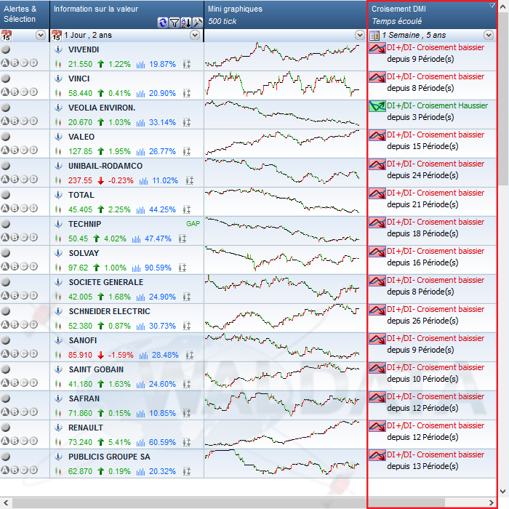Toggle alert A for SOLVAY
Viewport: 509px width, 509px height.
[5, 267]
